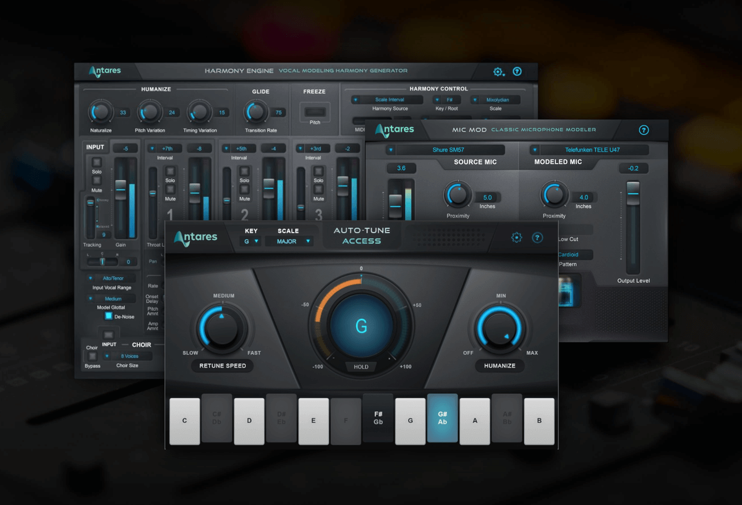Click the Freeze Pitch button
This screenshot has width=742, height=505.
pyautogui.click(x=315, y=112)
